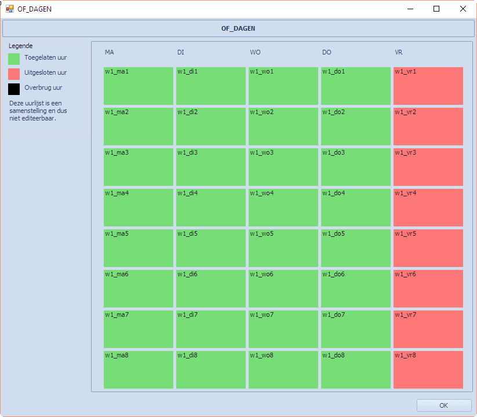Screen dimensions: 477x417
Task: Pick the w1_wo2 Wednesday cell
Action: click(x=283, y=126)
